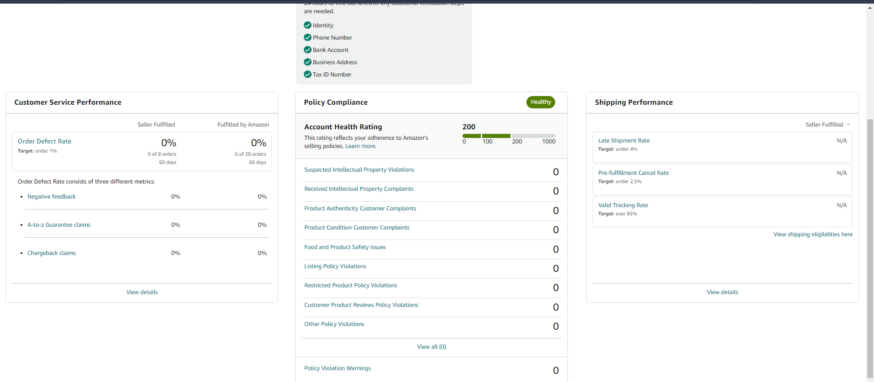View details of Shipping Performance
This screenshot has height=382, width=874.
click(723, 292)
